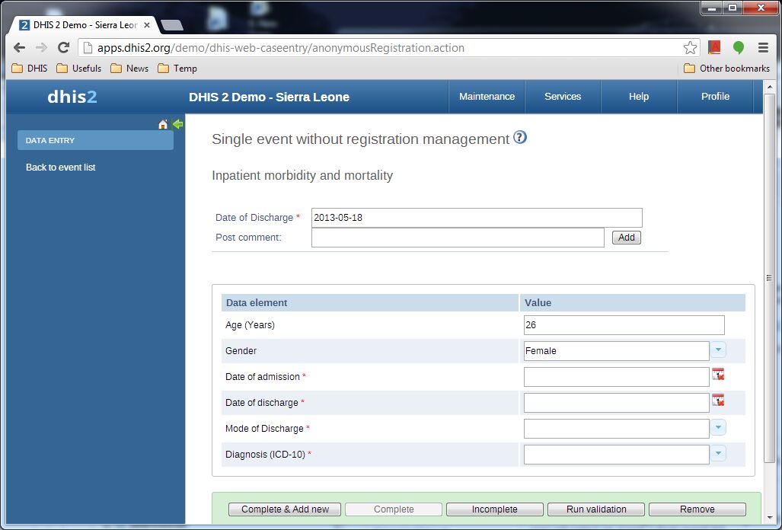Click the Add comment button
This screenshot has width=782, height=530.
pyautogui.click(x=627, y=238)
